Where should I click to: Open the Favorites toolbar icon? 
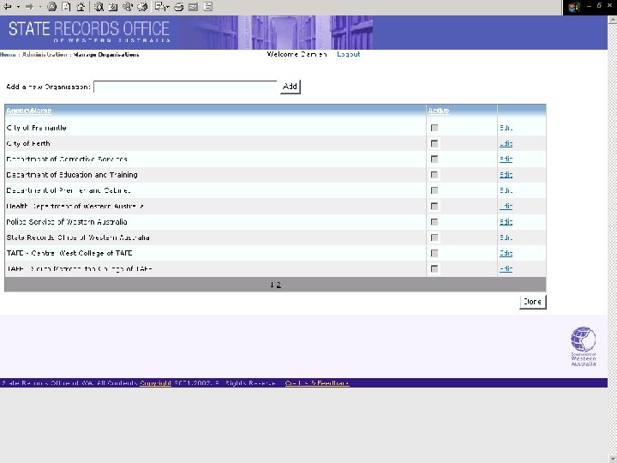tap(113, 7)
